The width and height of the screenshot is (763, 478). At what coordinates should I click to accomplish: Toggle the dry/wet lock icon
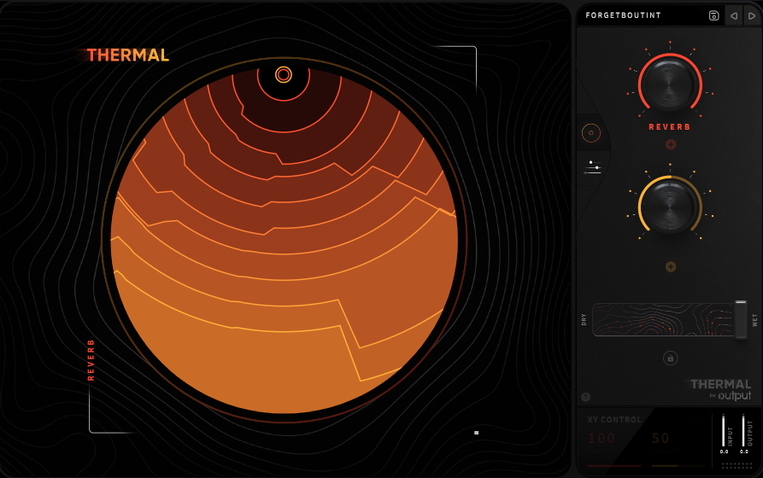coord(670,358)
